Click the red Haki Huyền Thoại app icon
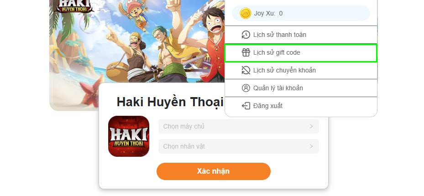 [x=129, y=136]
